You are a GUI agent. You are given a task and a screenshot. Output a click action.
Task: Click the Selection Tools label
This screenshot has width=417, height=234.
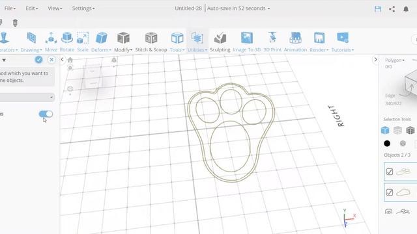tap(397, 119)
